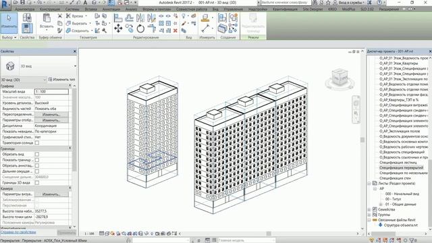Toggle the Показать границу checkbox

tap(37, 160)
